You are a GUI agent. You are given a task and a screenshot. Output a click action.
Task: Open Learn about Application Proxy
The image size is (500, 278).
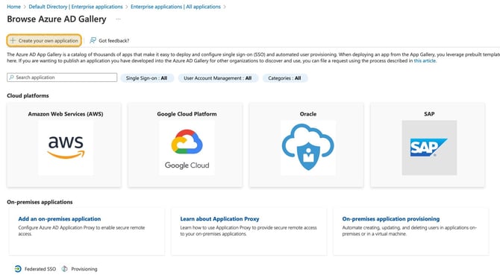click(219, 219)
